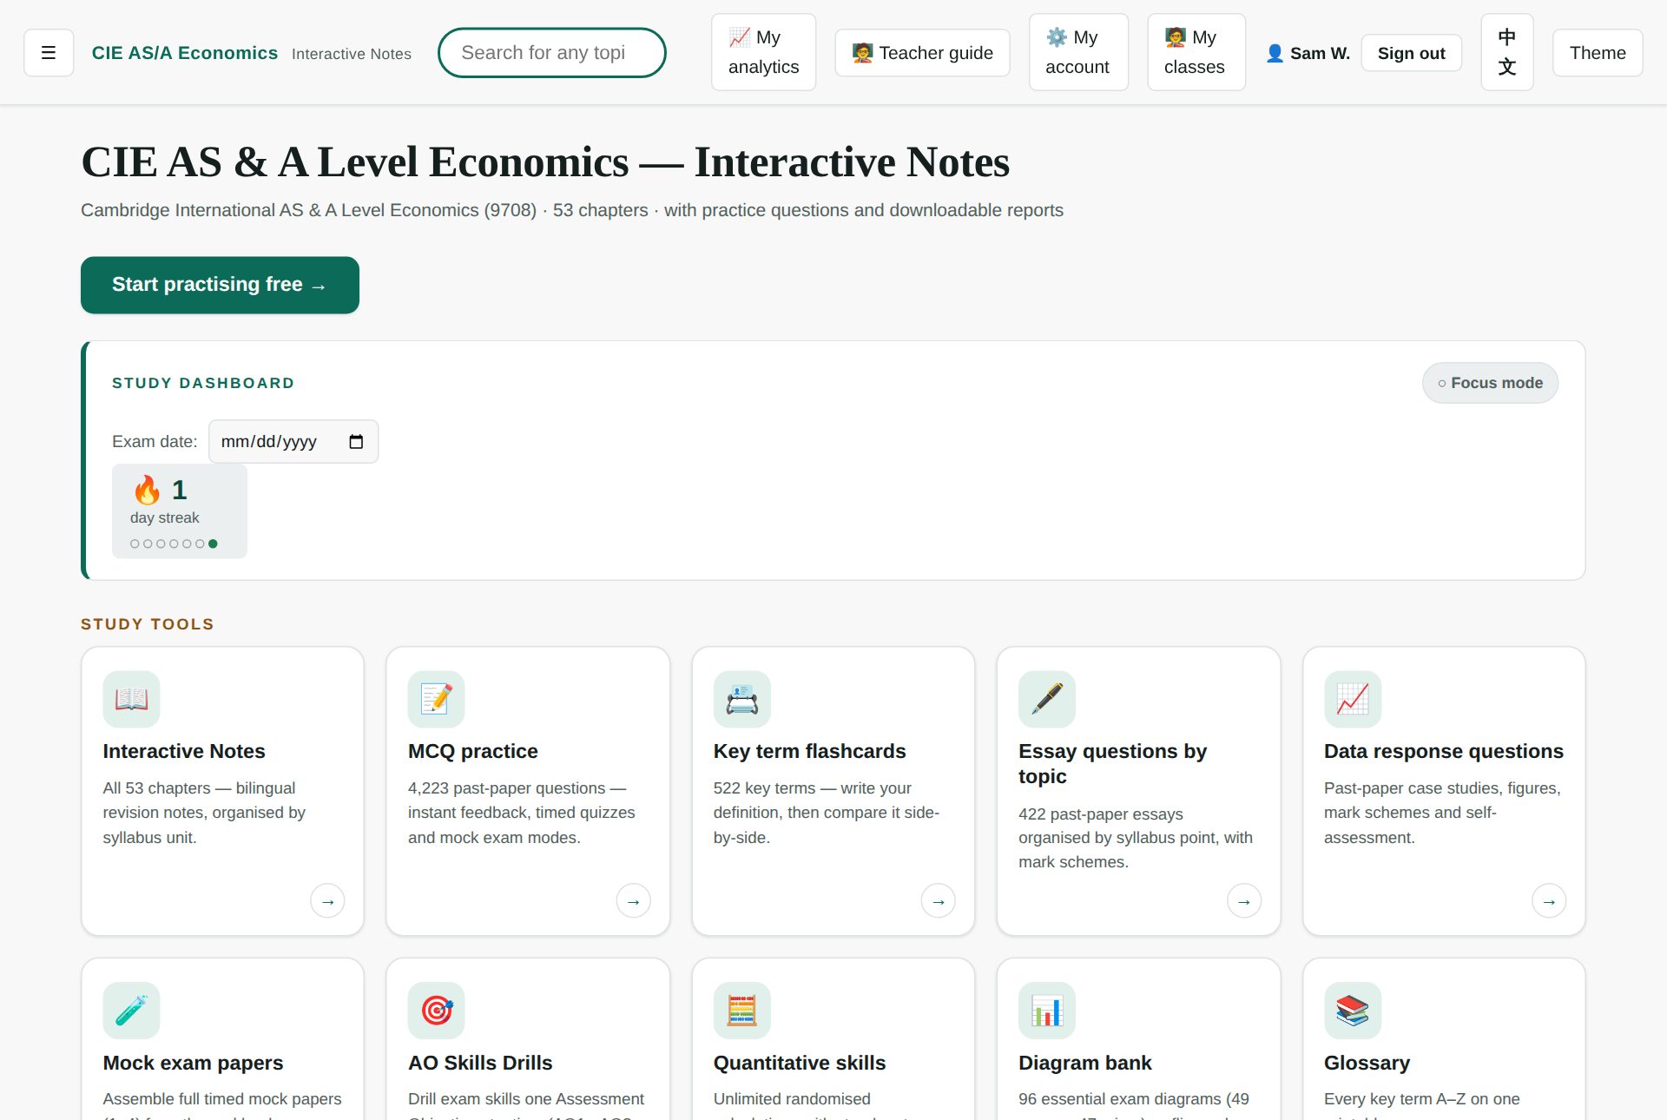This screenshot has width=1667, height=1120.
Task: Click the Glossary title
Action: coord(1367,1063)
